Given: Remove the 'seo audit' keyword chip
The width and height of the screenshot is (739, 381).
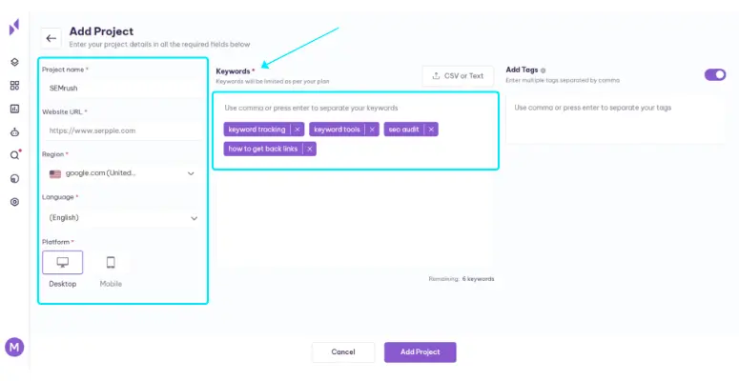Looking at the screenshot, I should tap(431, 130).
